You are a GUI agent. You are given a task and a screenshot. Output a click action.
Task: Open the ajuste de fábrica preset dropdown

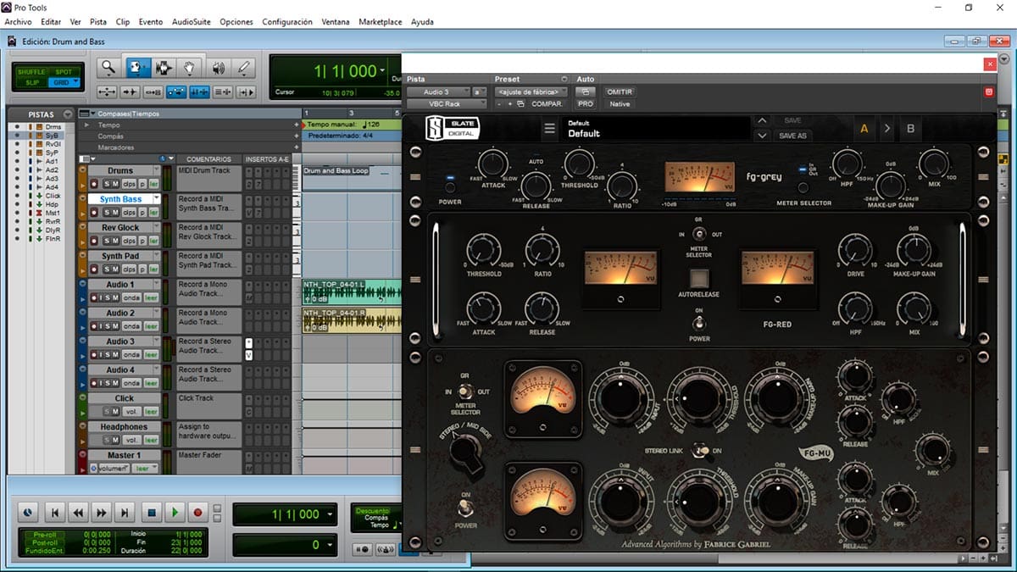tap(531, 92)
